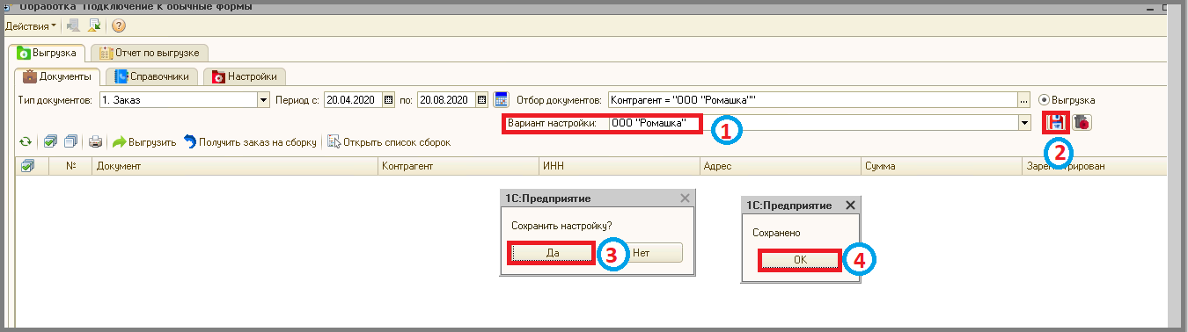Close the Сохранить настройку dialog
Screen dimensions: 1188x332
click(x=685, y=198)
